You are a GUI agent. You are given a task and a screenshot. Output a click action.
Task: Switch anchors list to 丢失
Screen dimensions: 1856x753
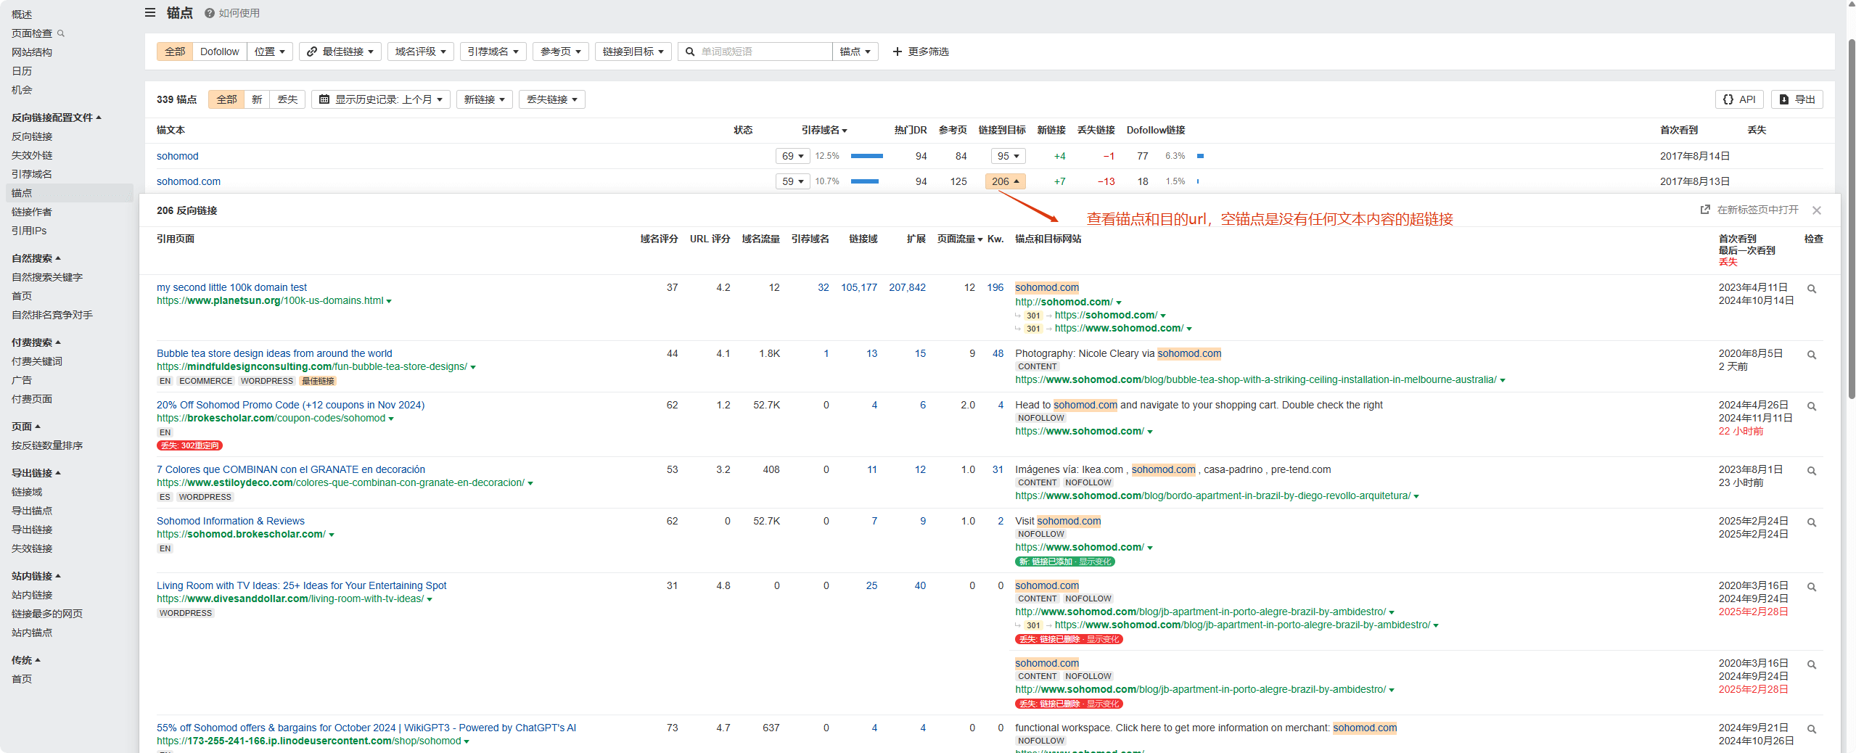tap(287, 99)
